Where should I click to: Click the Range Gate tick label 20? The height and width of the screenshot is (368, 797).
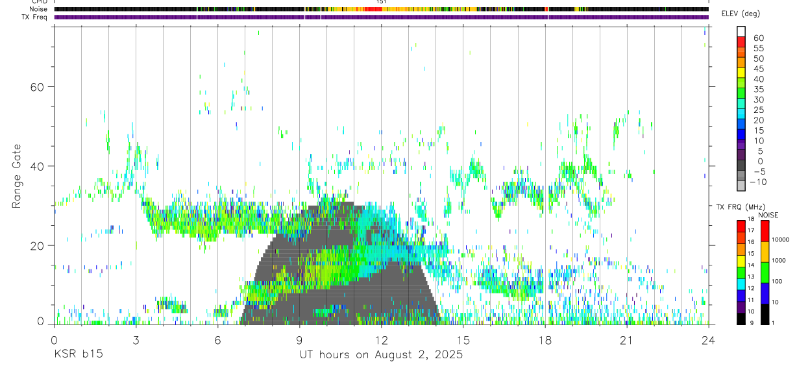(x=37, y=245)
